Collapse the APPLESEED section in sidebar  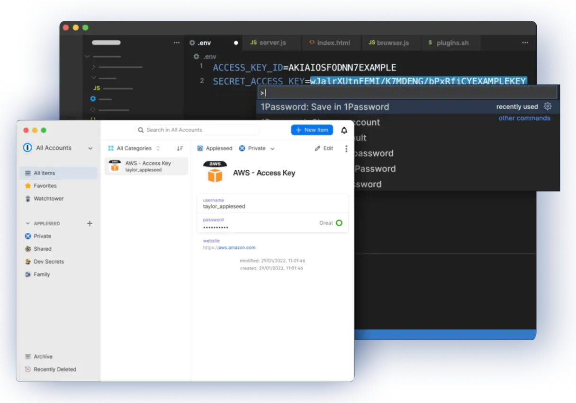point(27,223)
